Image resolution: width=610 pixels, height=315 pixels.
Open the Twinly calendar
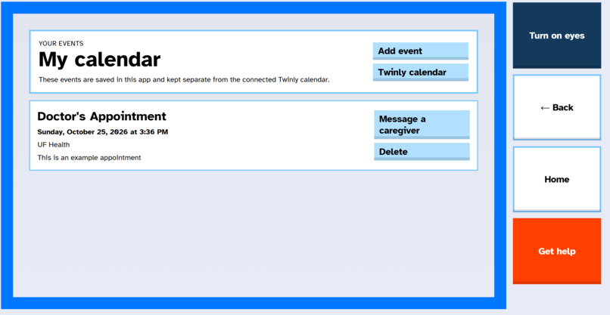(421, 73)
